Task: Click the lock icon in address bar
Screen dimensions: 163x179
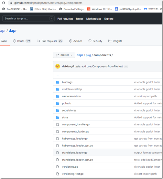Action: [x=11, y=3]
